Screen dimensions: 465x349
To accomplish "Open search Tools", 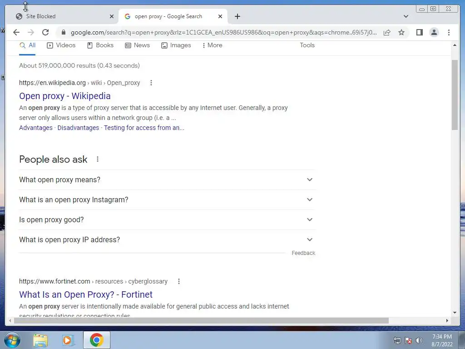I will [x=307, y=45].
